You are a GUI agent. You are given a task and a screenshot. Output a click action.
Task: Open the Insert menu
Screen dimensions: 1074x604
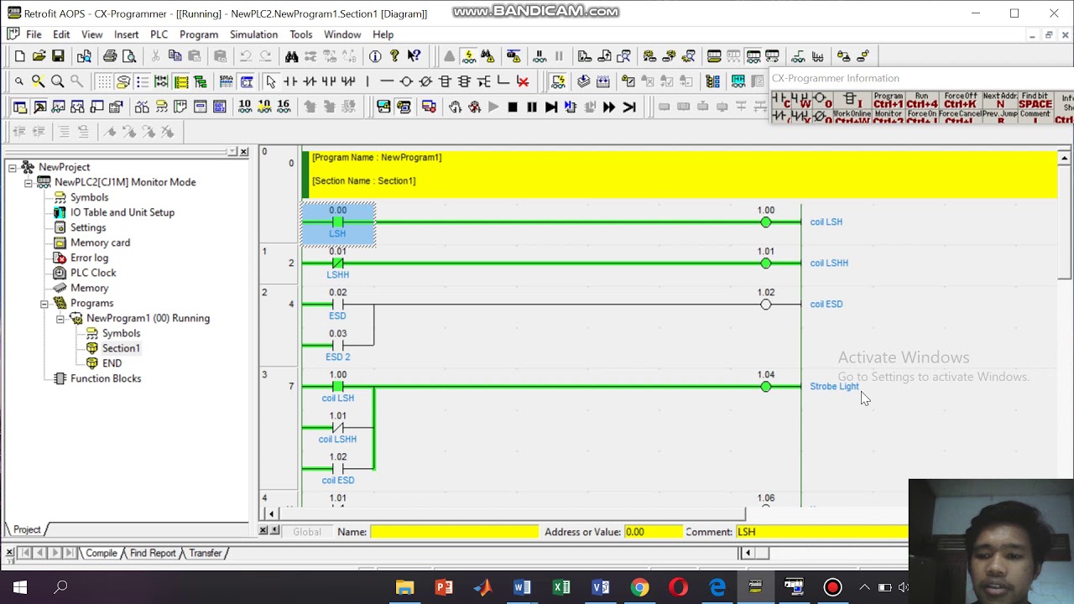pyautogui.click(x=126, y=34)
